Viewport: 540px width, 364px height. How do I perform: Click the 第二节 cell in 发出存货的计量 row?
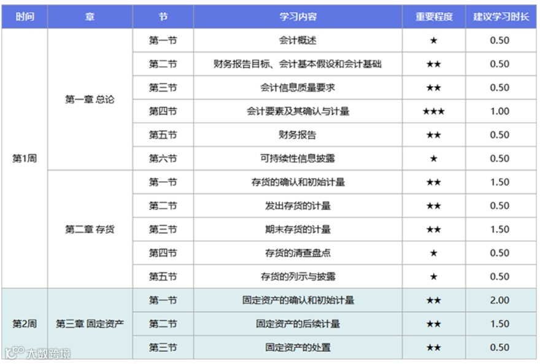(163, 206)
